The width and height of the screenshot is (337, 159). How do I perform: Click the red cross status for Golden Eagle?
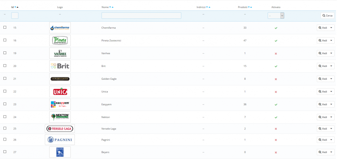pos(276,79)
